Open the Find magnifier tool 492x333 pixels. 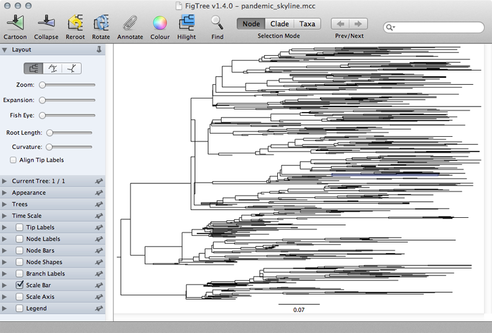[217, 23]
